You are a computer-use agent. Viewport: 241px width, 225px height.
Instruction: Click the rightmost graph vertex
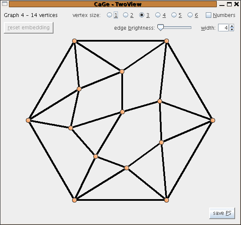point(213,120)
